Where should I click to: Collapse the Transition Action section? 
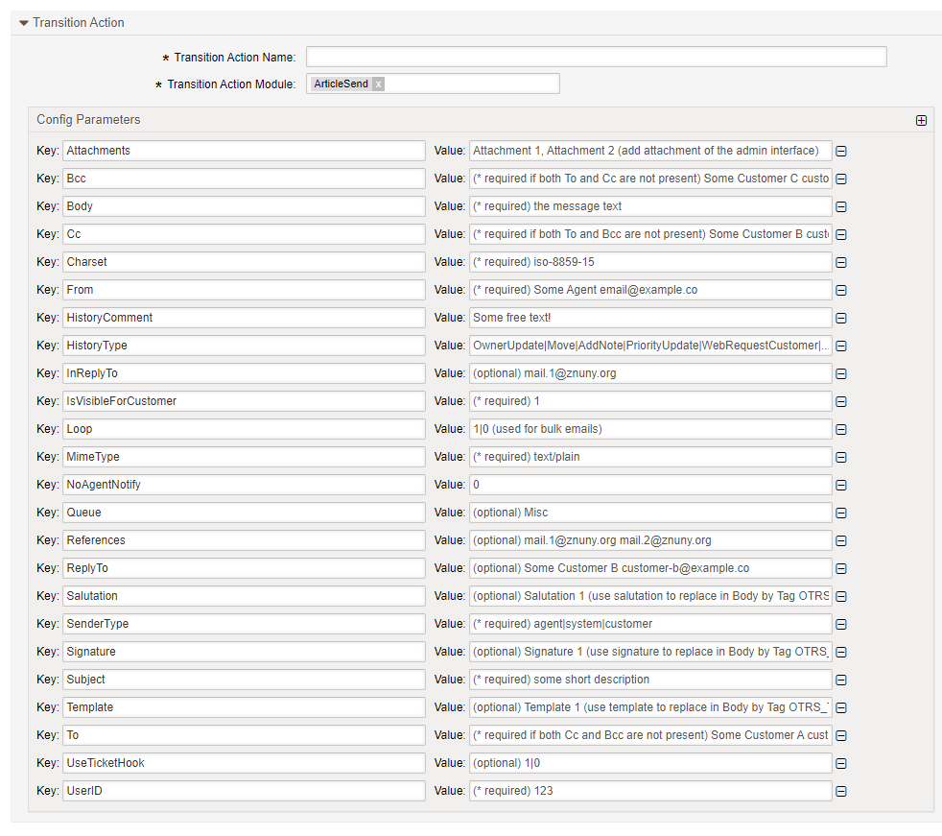point(24,22)
